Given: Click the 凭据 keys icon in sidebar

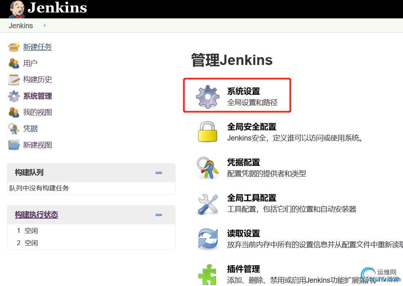Looking at the screenshot, I should point(14,129).
